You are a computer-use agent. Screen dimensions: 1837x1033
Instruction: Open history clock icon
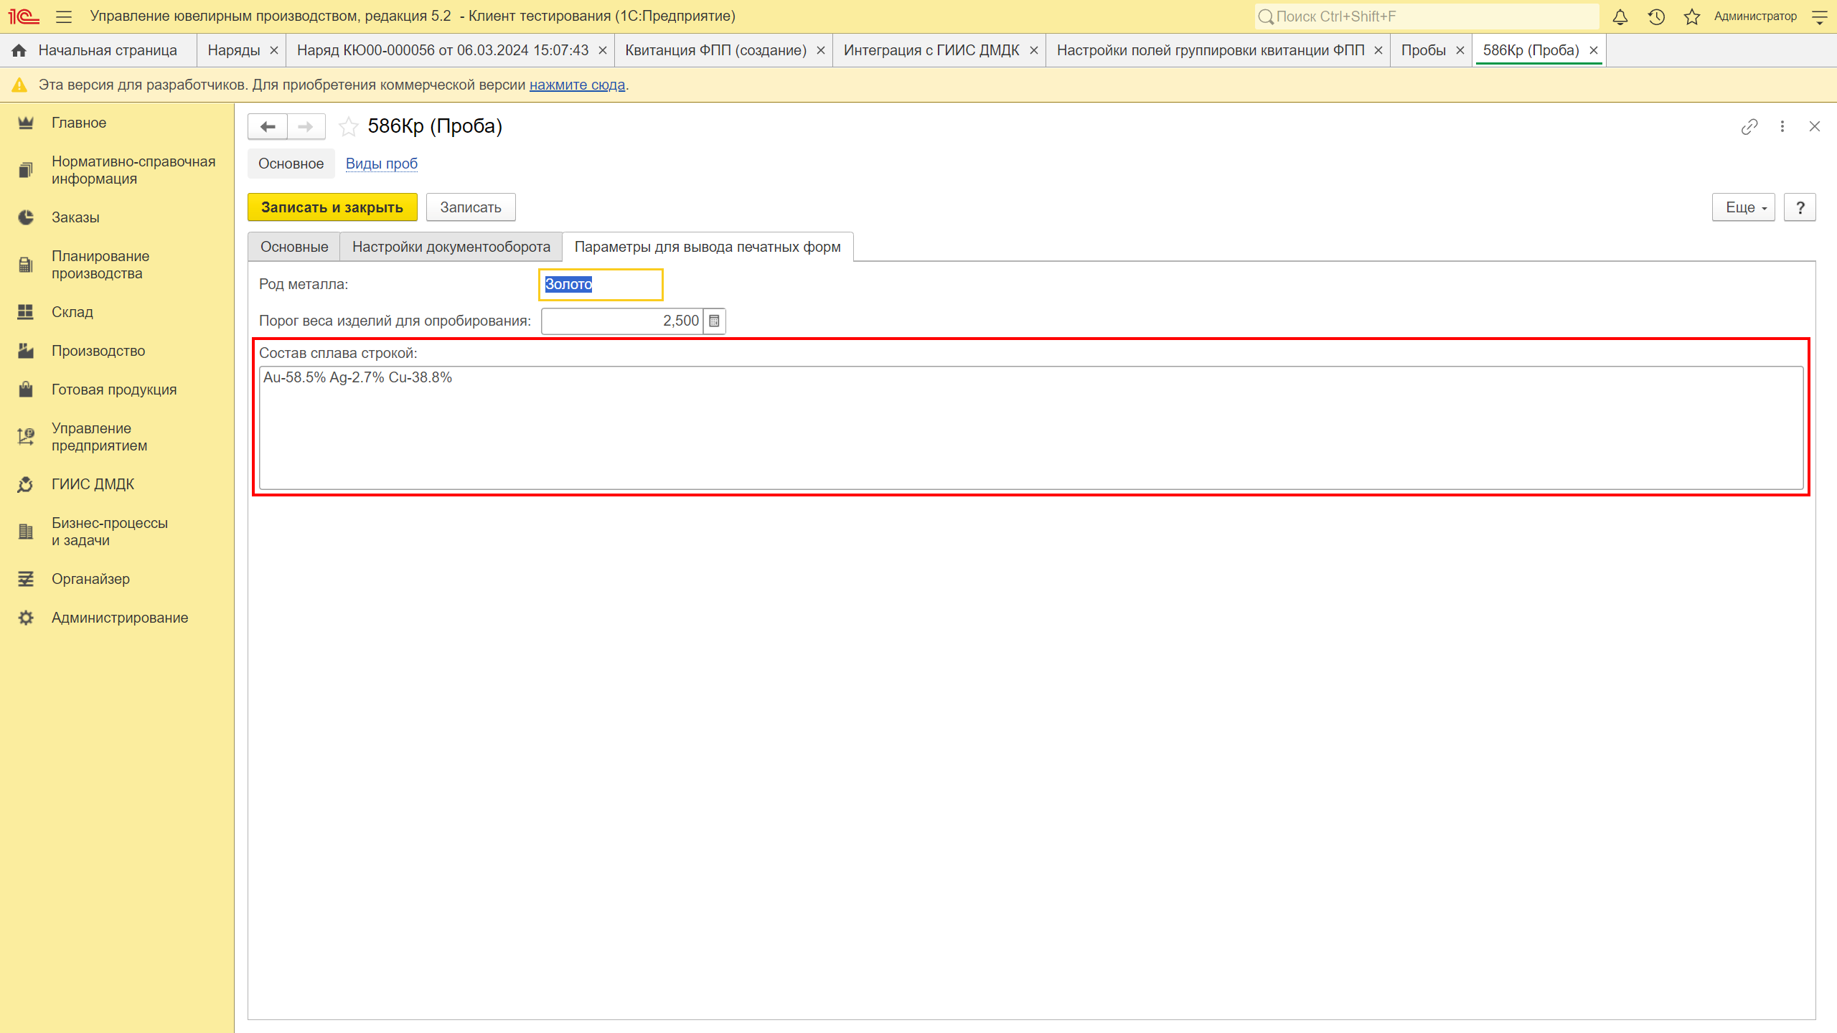[x=1656, y=16]
